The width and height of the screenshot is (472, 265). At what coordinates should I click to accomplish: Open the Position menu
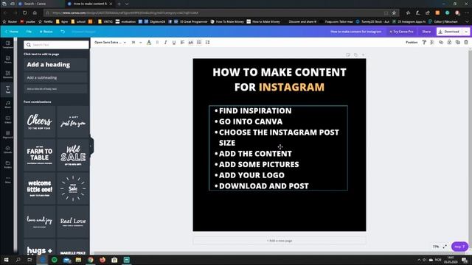tap(412, 43)
